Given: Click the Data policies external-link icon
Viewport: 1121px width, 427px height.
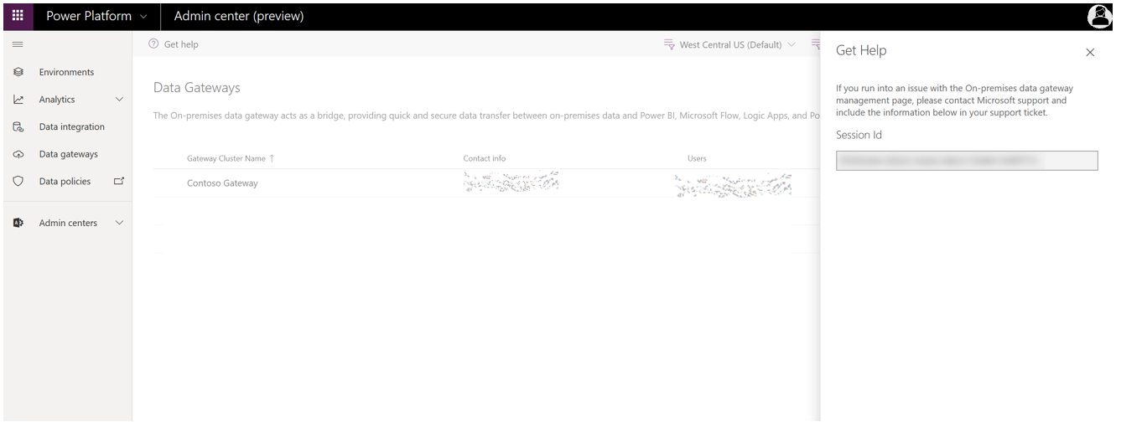Looking at the screenshot, I should click(x=118, y=181).
